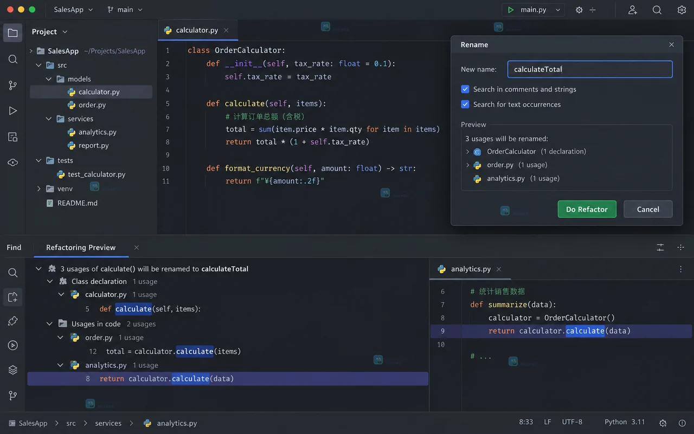Click the status bar notifications alert icon

[682, 423]
